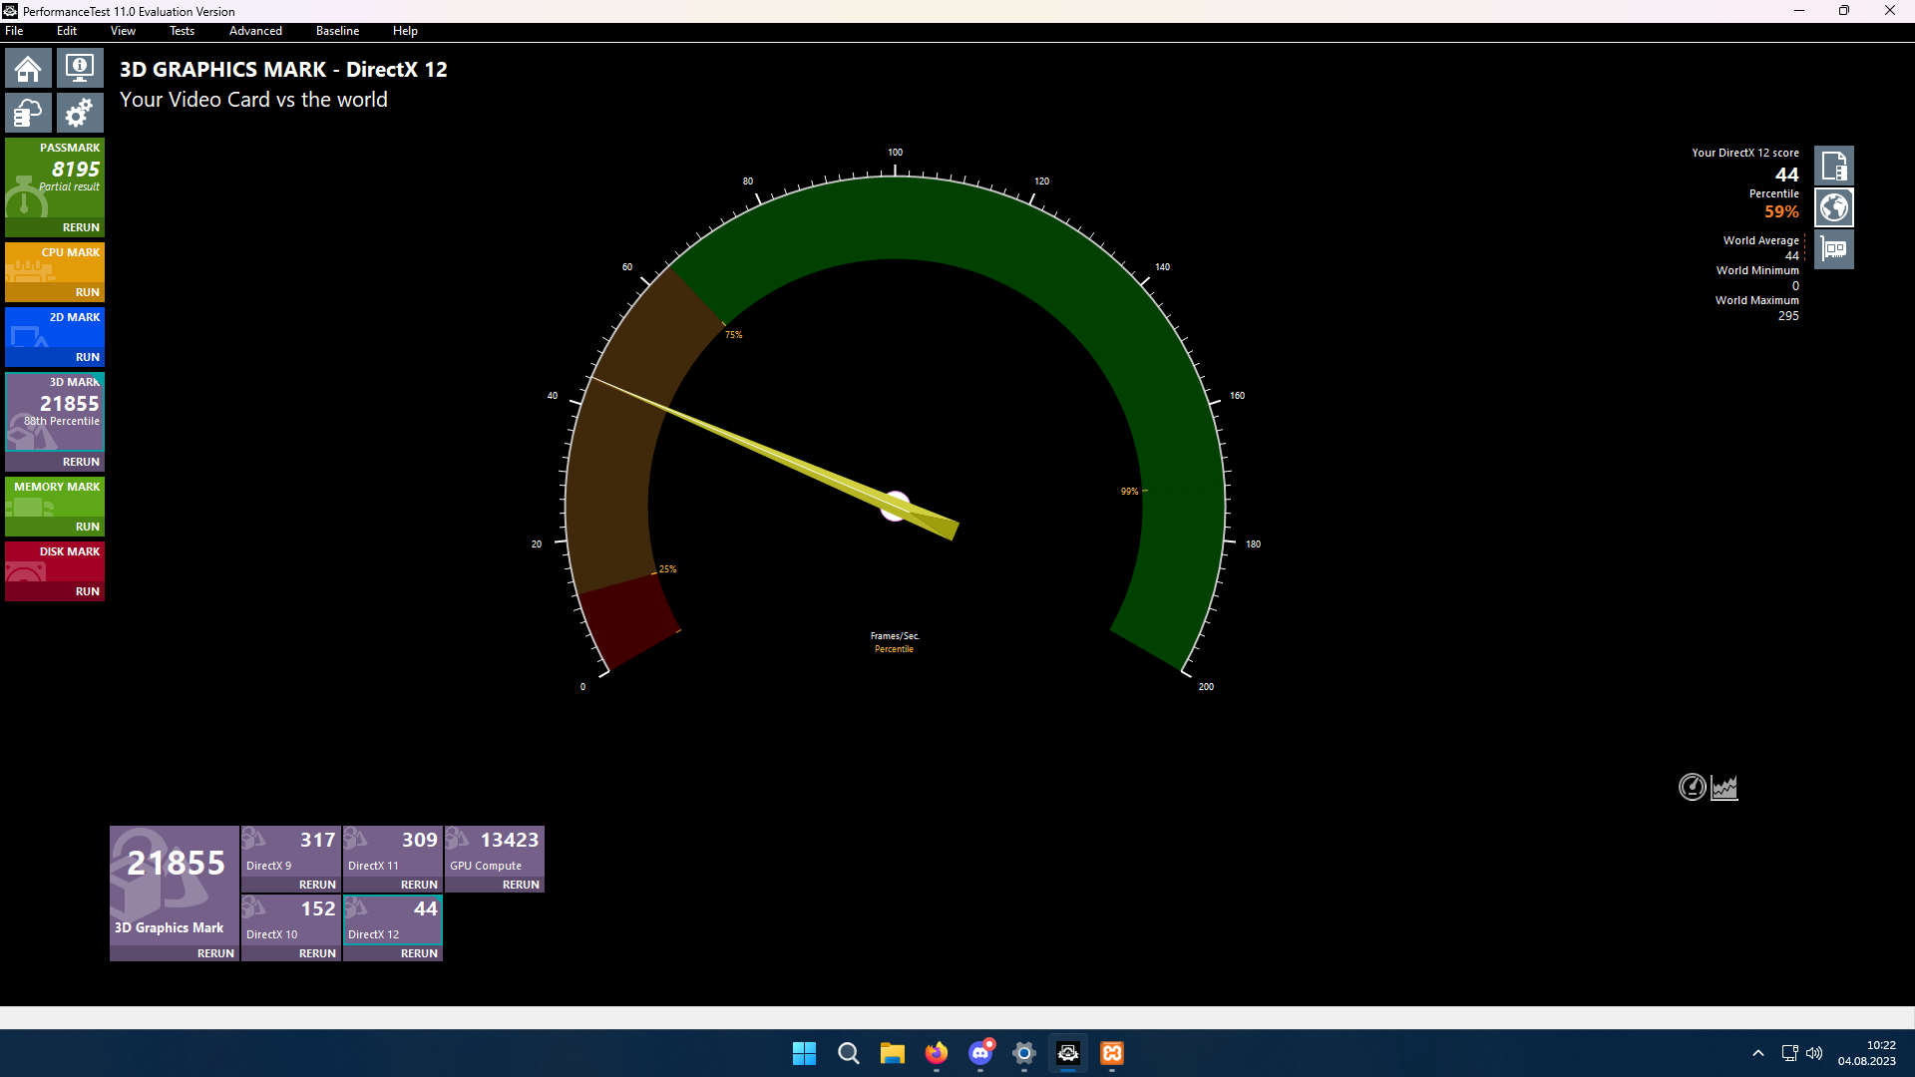This screenshot has width=1915, height=1077.
Task: Switch to the speedometer gauge view icon
Action: [1693, 787]
